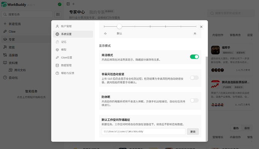This screenshot has height=149, width=259.
Task: Toggle sidebar panel icon in top bar
Action: (68, 4)
